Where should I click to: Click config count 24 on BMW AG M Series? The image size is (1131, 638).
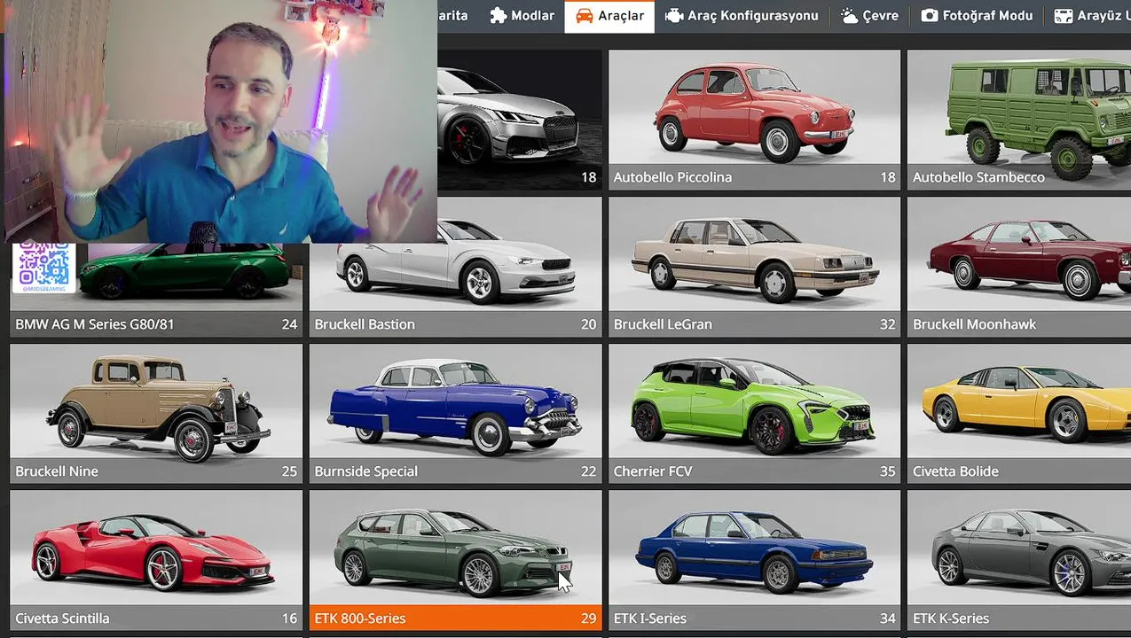tap(289, 324)
